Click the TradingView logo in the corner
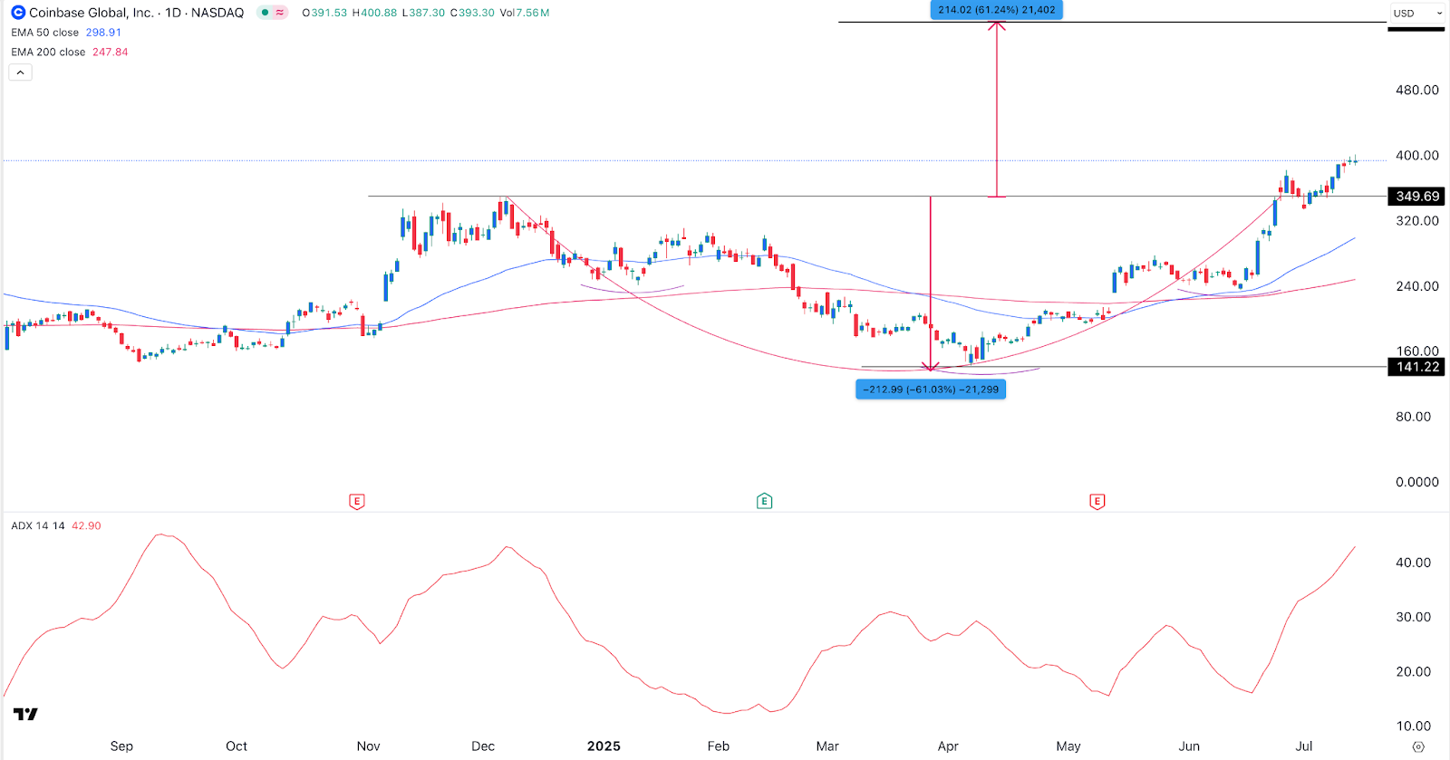Viewport: 1450px width, 760px height. pyautogui.click(x=26, y=715)
